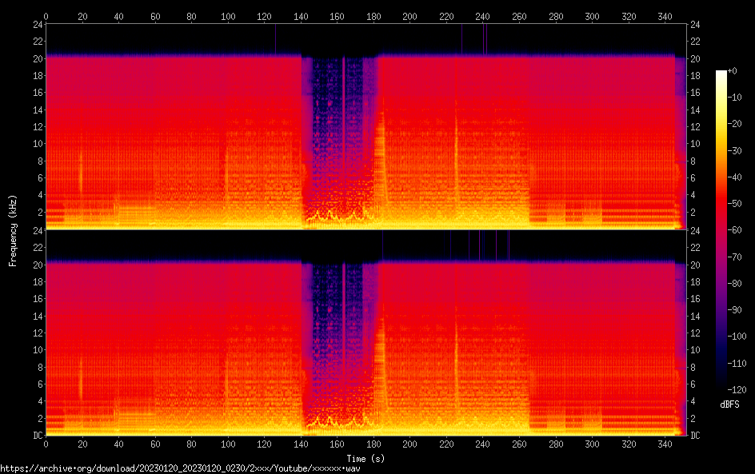Viewport: 755px width, 474px height.
Task: Click the "100" tick on the top time axis
Action: [x=228, y=16]
